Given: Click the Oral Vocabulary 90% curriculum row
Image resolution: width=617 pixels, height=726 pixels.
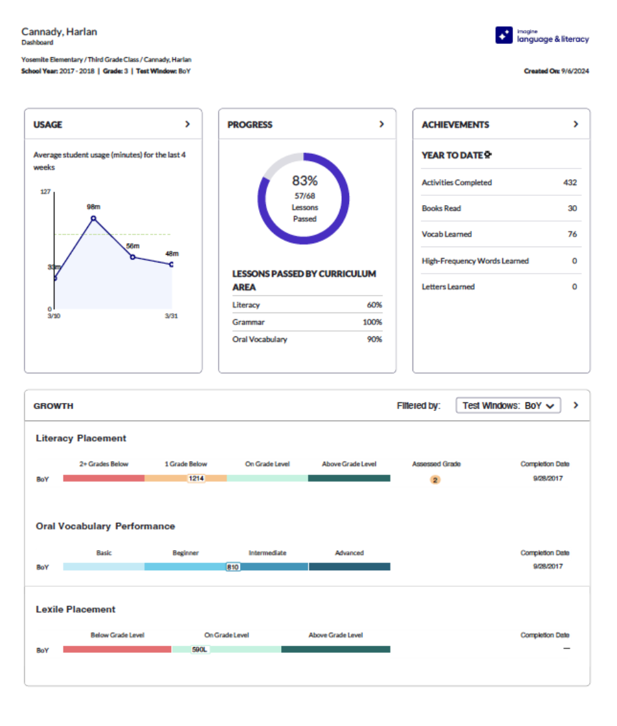Looking at the screenshot, I should (307, 340).
